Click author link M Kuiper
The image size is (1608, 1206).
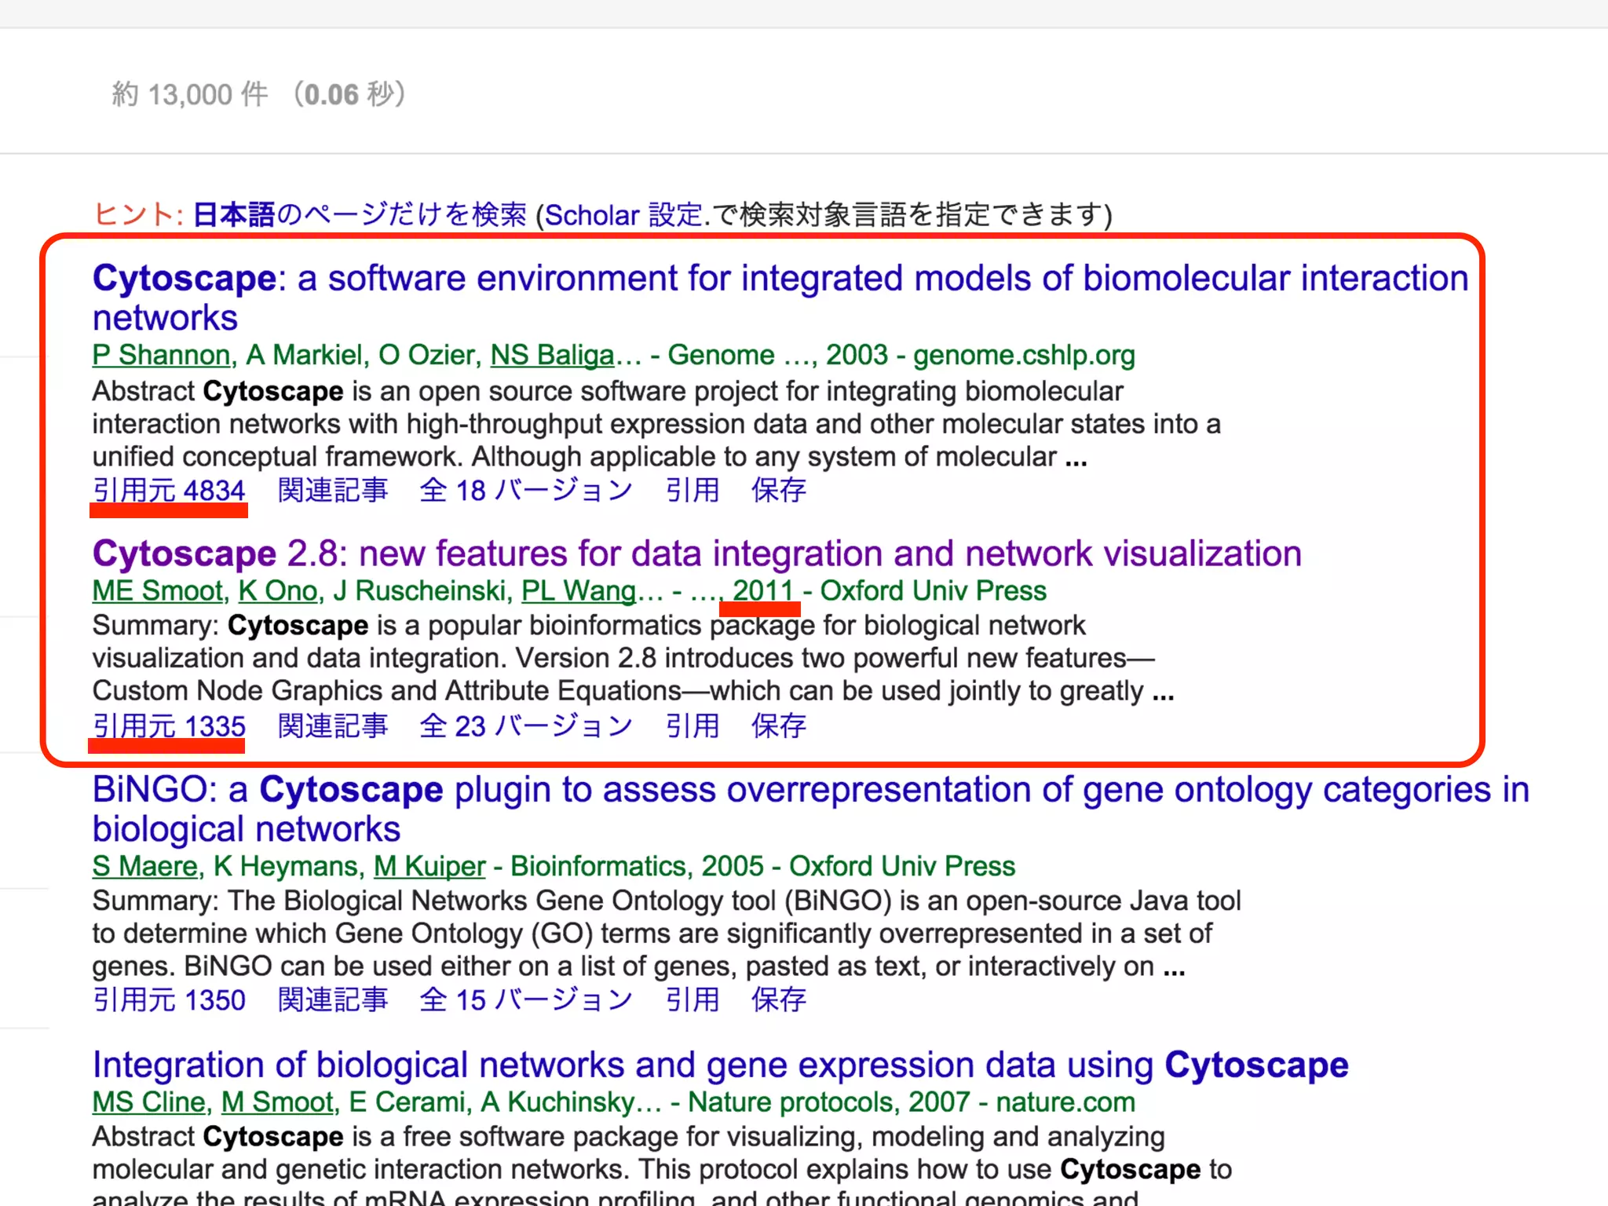tap(429, 866)
